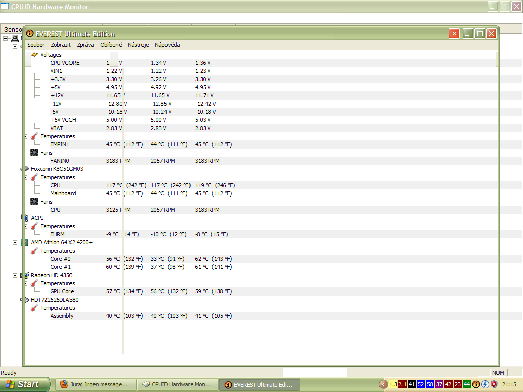Viewport: 523px width, 392px height.
Task: Click the green 44 temperature tray icon
Action: tap(466, 384)
